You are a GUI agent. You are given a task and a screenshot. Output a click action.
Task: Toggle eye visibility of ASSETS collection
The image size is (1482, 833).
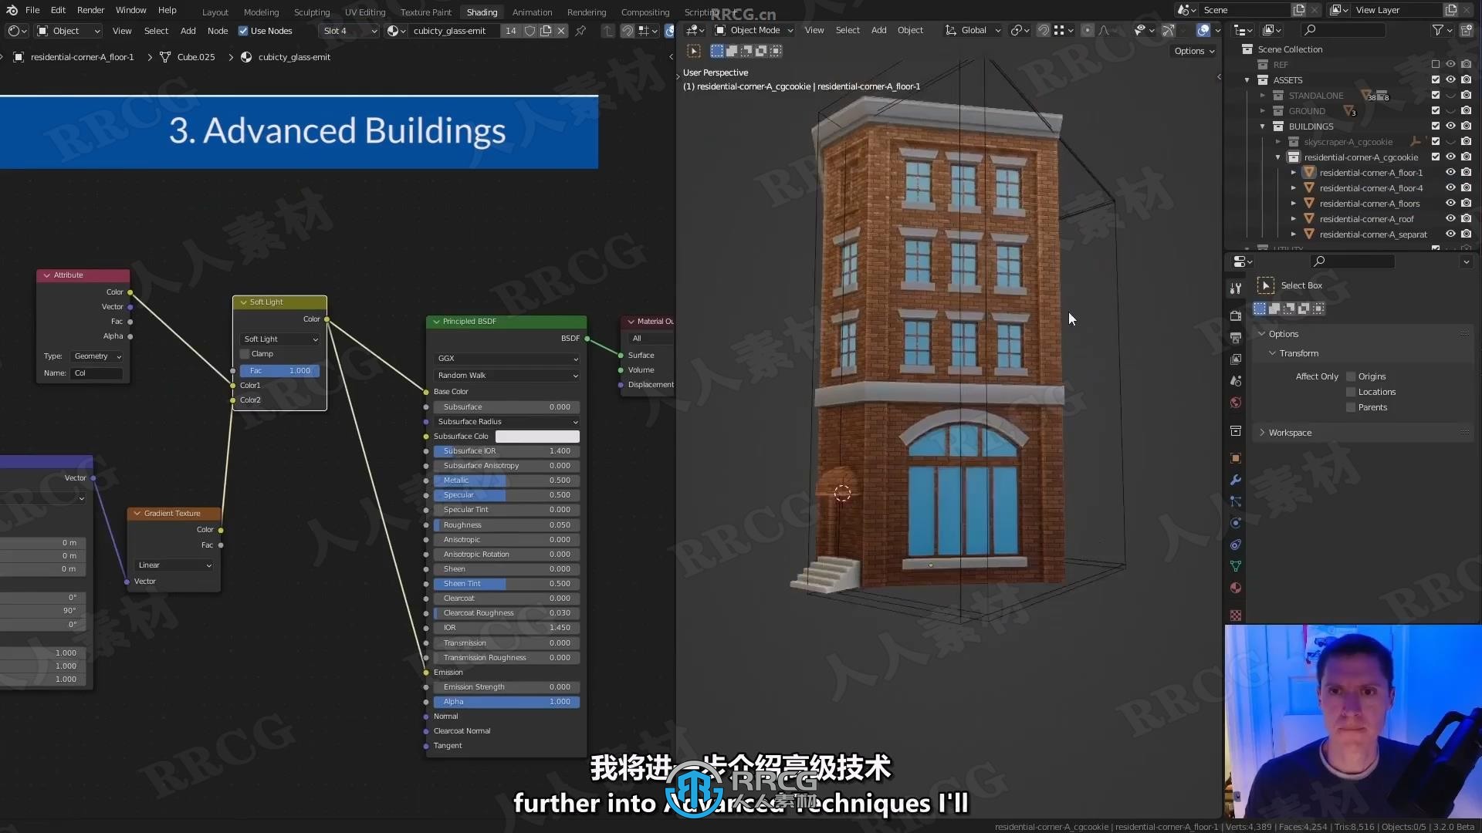tap(1450, 80)
